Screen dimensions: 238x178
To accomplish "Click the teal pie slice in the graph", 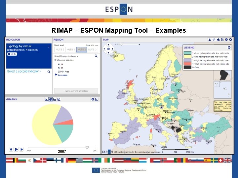I will [65, 132].
